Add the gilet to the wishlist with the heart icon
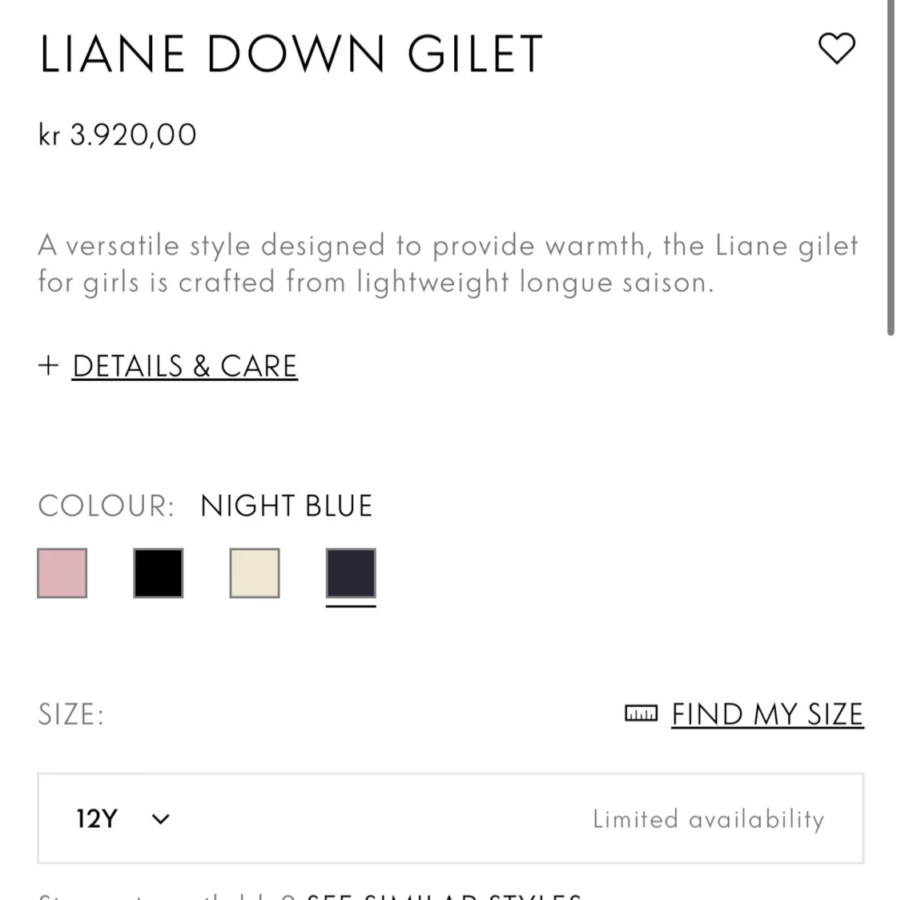Screen dimensions: 901x900 [x=837, y=49]
